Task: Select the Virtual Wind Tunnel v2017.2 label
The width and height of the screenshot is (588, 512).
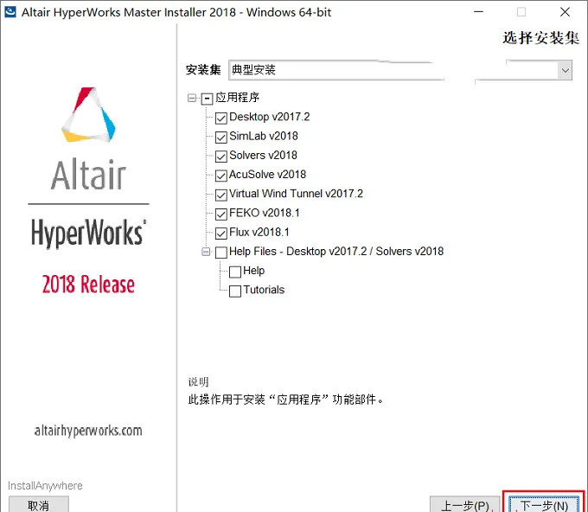Action: (296, 194)
